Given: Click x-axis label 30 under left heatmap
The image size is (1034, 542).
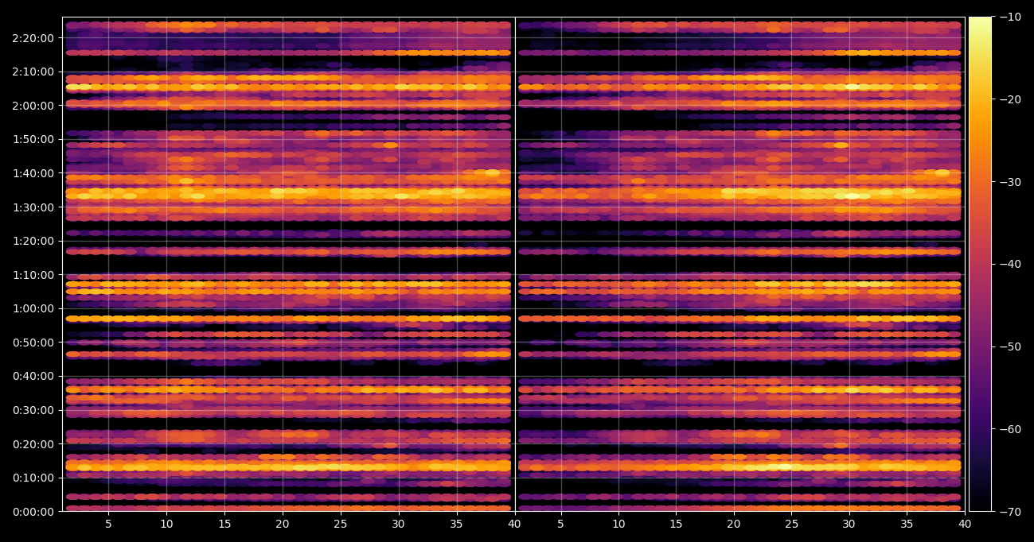Looking at the screenshot, I should coord(399,524).
